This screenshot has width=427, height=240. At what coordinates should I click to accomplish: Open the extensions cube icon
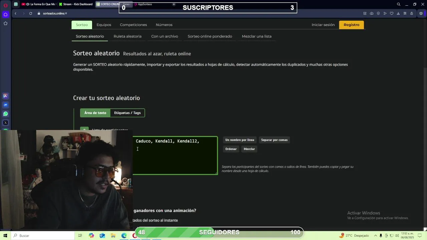421,13
